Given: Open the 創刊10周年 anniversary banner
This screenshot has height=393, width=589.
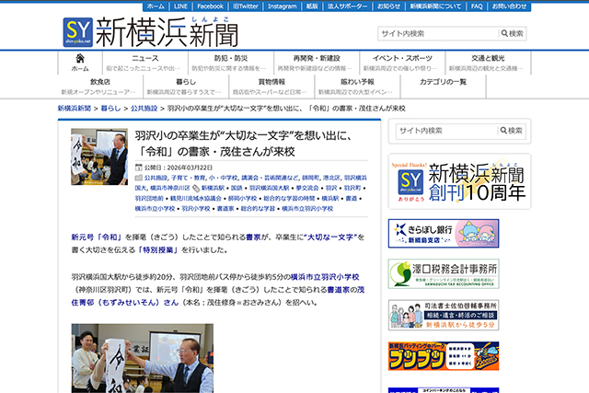Looking at the screenshot, I should [x=457, y=180].
